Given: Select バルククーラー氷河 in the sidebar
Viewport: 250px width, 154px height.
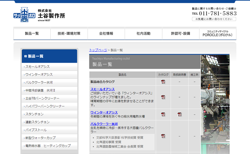Looking at the screenshot, I should pyautogui.click(x=49, y=82).
